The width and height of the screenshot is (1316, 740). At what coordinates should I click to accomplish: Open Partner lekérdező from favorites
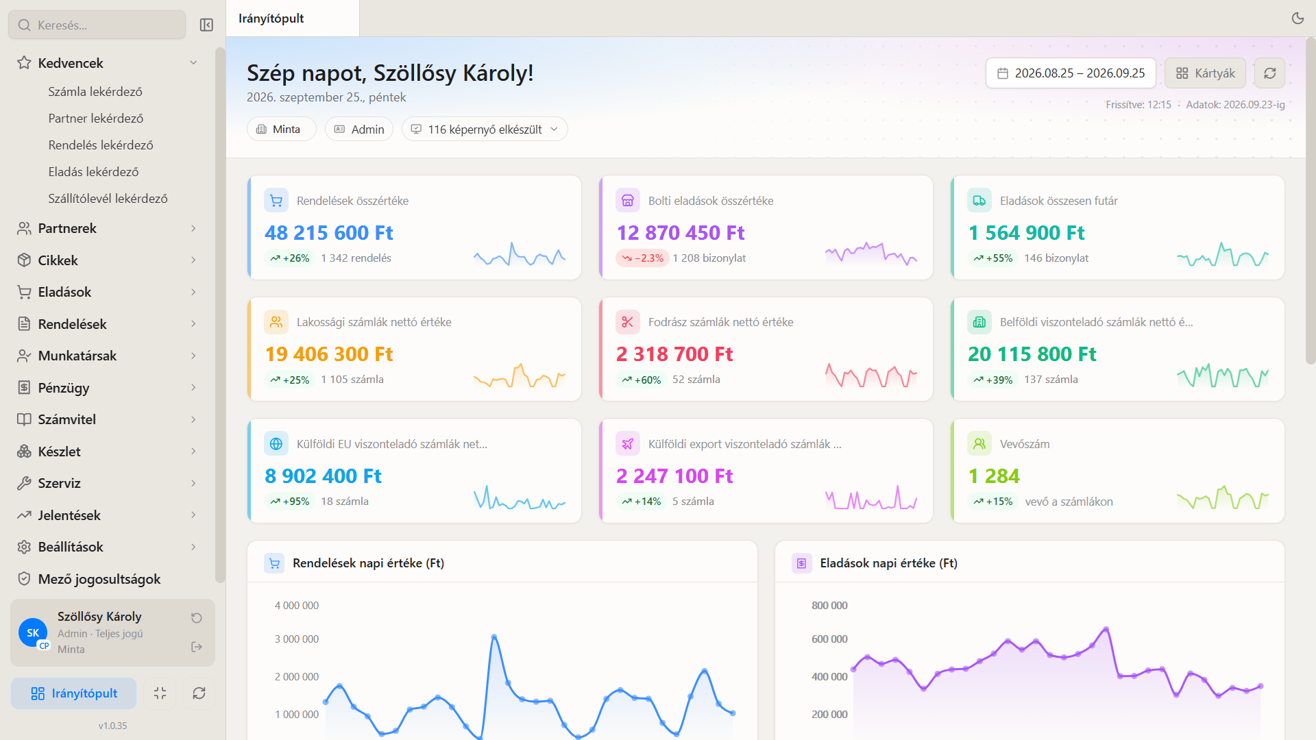pyautogui.click(x=96, y=119)
